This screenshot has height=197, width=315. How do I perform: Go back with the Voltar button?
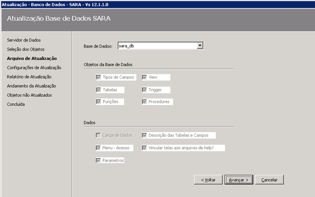click(x=208, y=180)
